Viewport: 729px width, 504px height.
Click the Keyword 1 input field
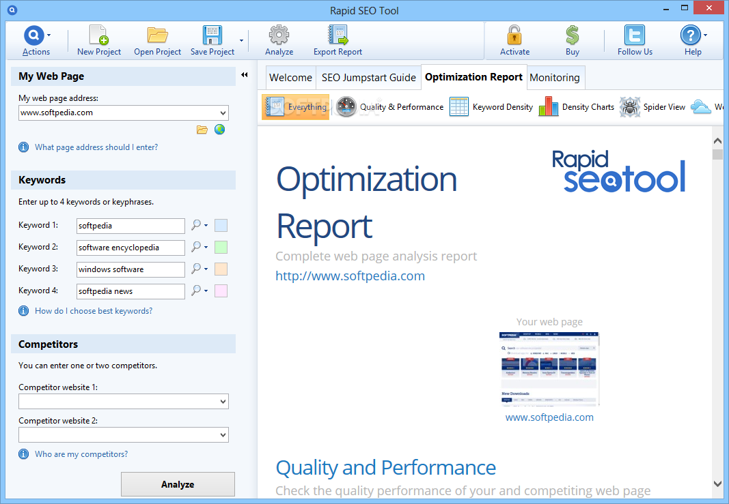click(x=130, y=226)
